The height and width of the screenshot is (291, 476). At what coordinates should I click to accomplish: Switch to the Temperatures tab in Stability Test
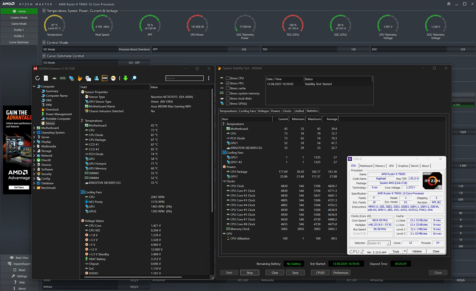(x=228, y=111)
